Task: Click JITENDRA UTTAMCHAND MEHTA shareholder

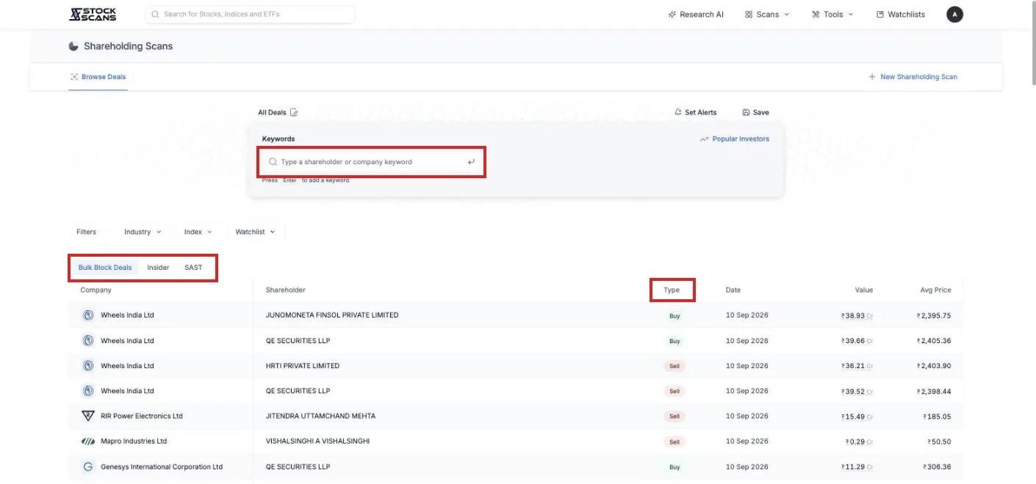Action: 320,416
